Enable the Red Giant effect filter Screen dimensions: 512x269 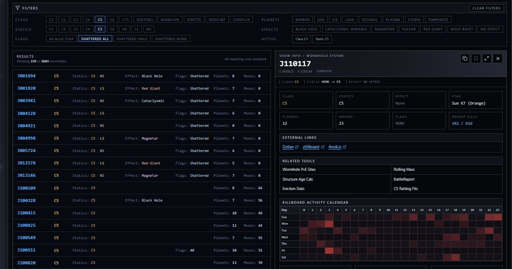click(433, 29)
